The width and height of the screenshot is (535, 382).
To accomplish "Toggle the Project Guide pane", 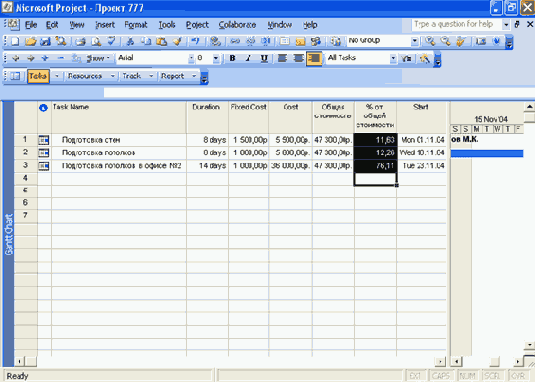I will pos(15,76).
